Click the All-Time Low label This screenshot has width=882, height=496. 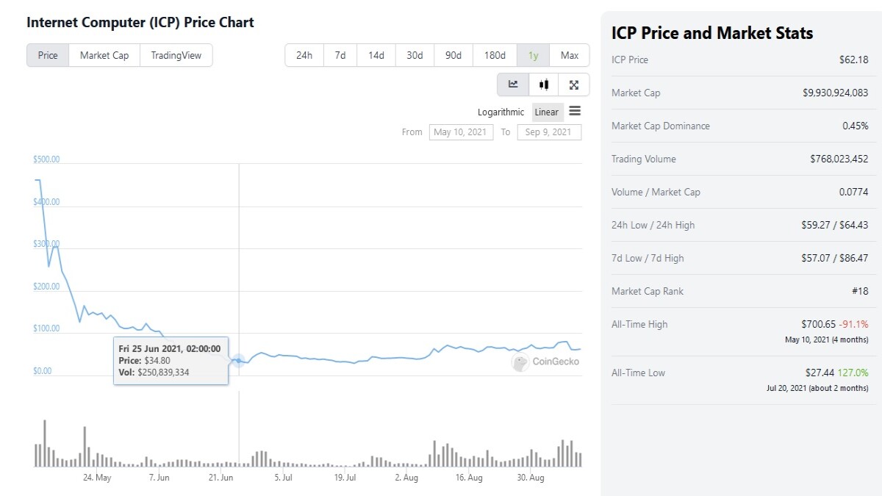[638, 373]
